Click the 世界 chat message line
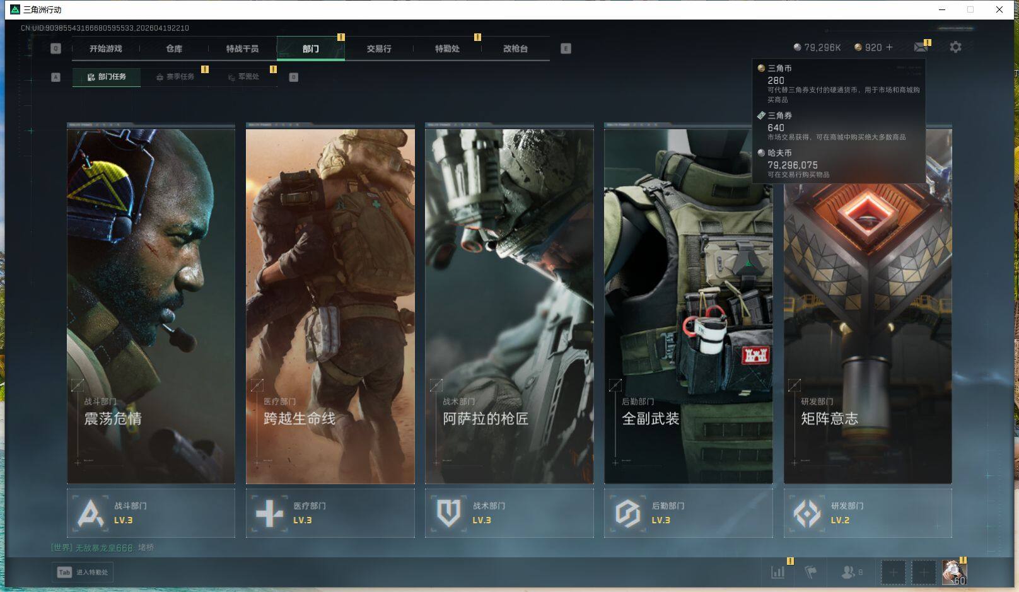 [103, 547]
